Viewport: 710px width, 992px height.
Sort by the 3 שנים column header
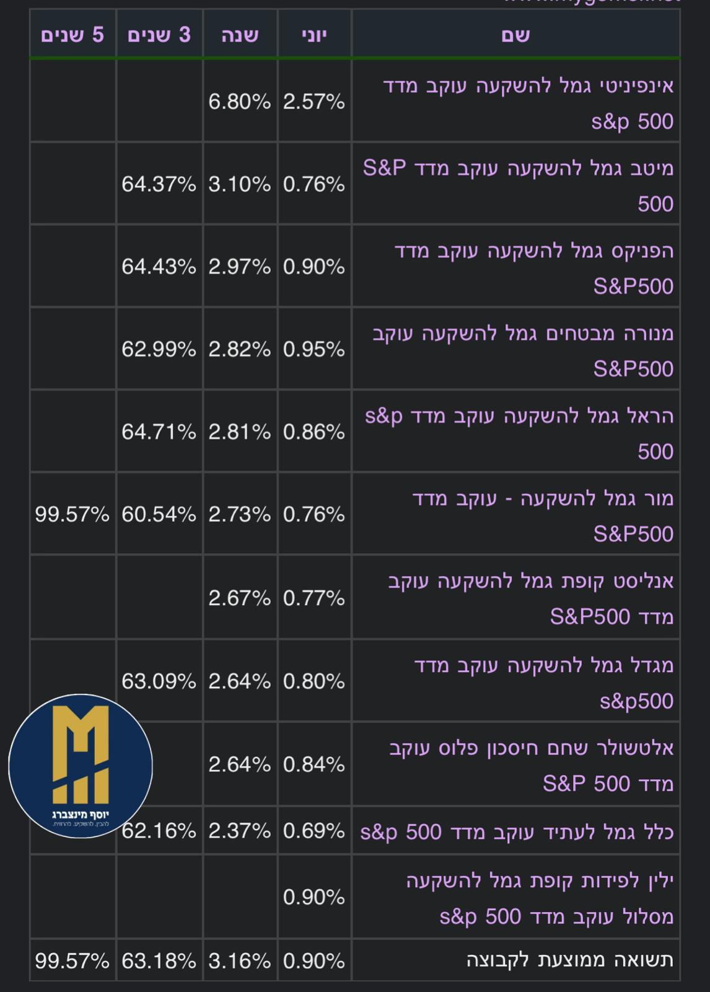[159, 35]
